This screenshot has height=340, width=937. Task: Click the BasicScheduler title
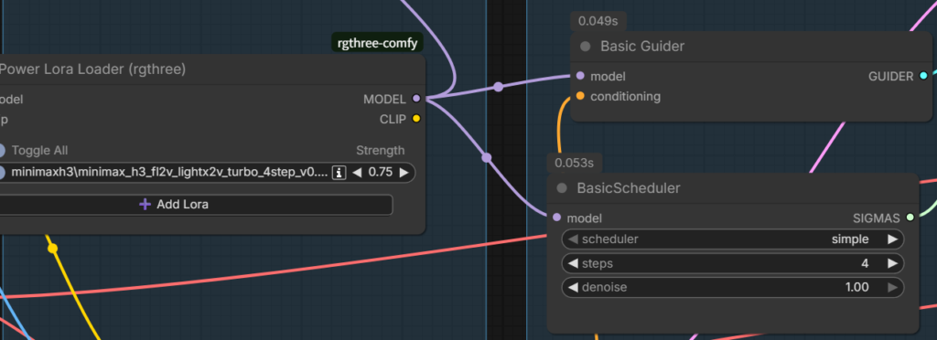[x=629, y=188]
